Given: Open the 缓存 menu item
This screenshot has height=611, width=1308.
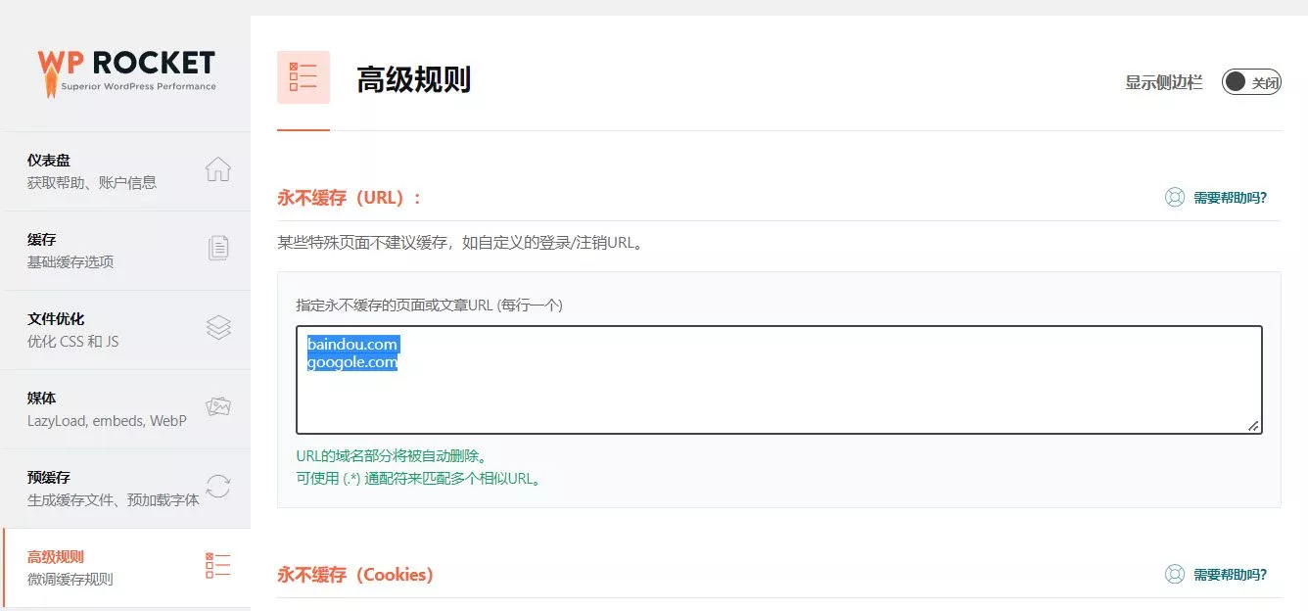Looking at the screenshot, I should [x=125, y=251].
